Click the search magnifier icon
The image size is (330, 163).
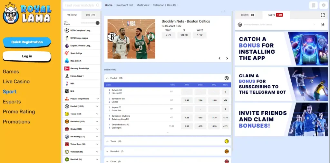click(x=98, y=5)
